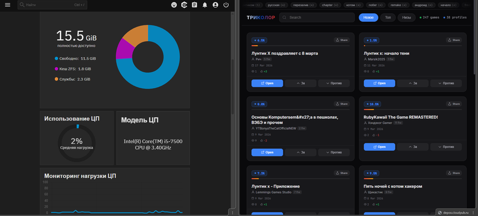The width and height of the screenshot is (478, 216).
Task: Click the blue Свободно legend dot
Action: (56, 58)
